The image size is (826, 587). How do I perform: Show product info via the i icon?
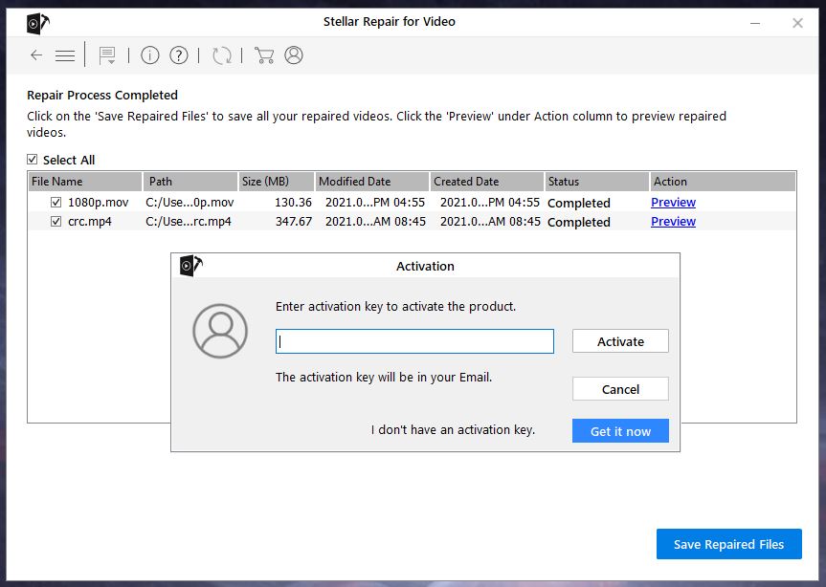point(150,54)
